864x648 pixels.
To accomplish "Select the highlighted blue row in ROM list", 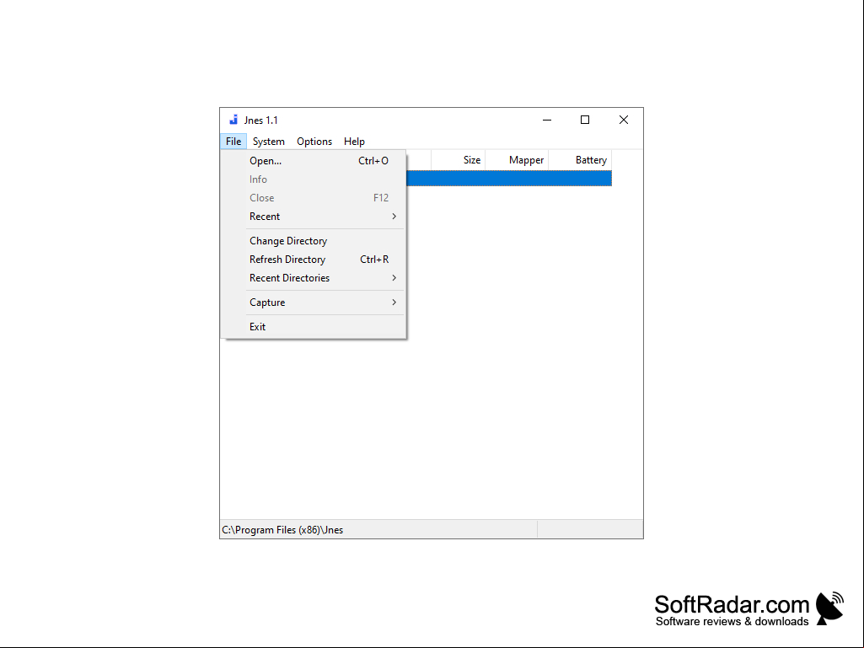I will (x=509, y=179).
